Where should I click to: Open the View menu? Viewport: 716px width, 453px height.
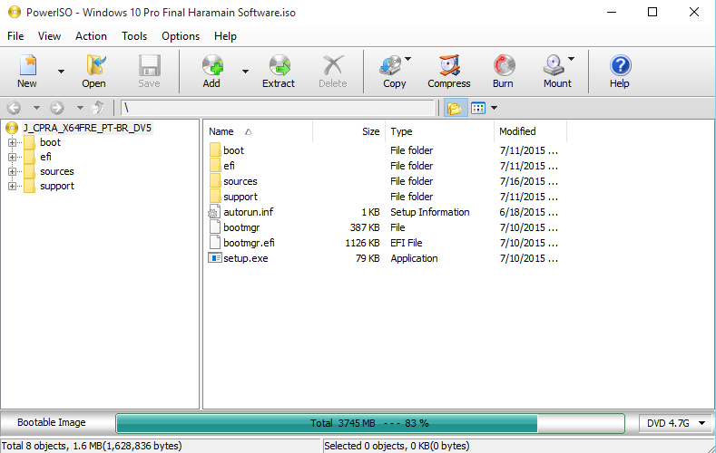(49, 36)
